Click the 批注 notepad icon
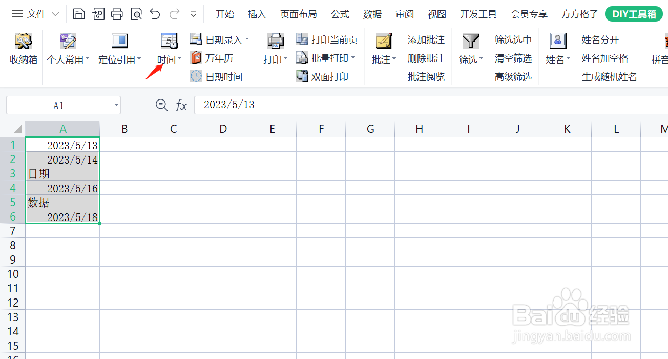 384,41
